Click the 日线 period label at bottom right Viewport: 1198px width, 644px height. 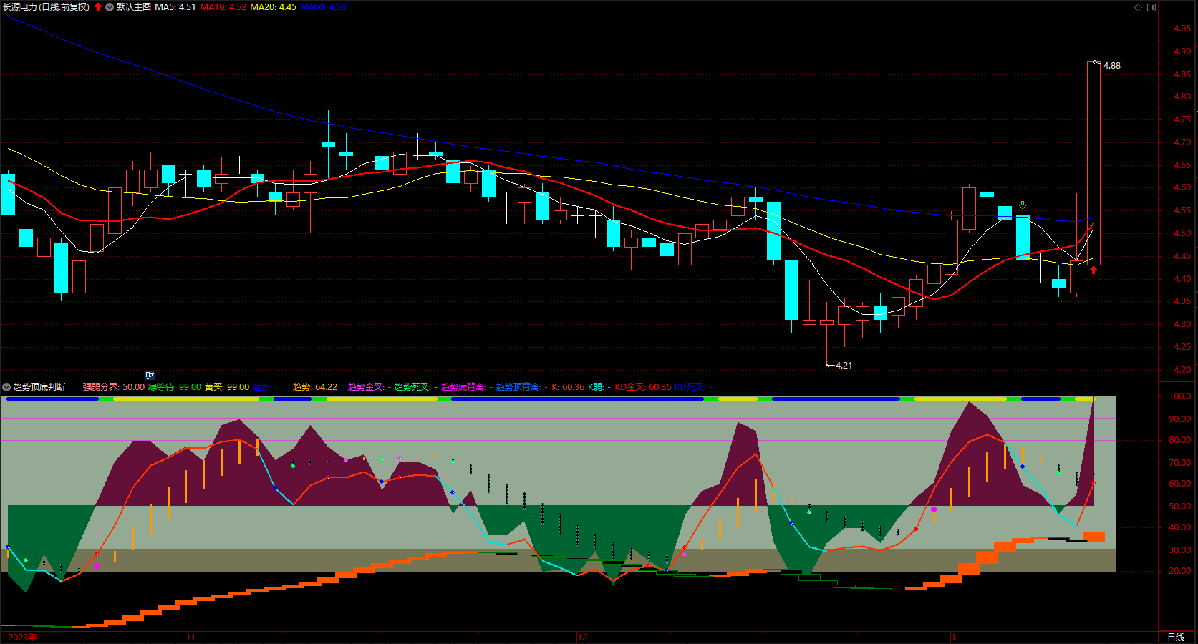tap(1176, 637)
